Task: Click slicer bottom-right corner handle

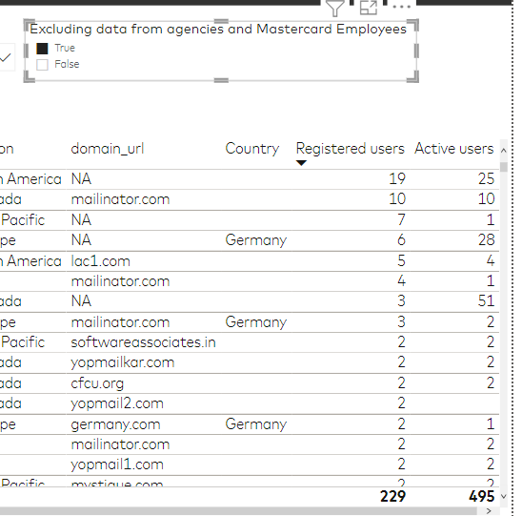Action: 413,76
